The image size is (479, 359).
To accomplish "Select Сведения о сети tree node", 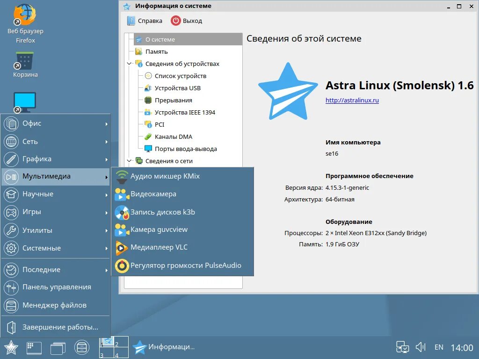I will pos(168,161).
